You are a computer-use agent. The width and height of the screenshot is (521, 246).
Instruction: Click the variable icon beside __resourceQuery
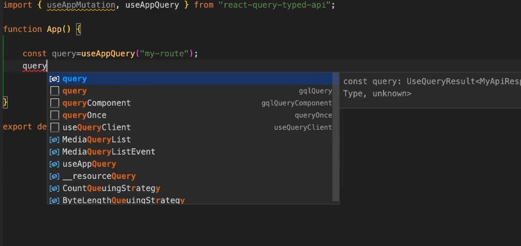[x=54, y=176]
